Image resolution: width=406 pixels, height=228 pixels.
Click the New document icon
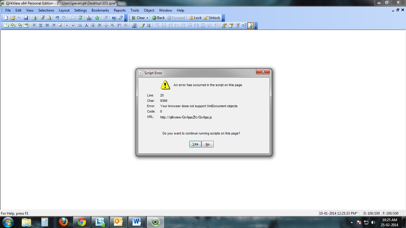(6, 18)
